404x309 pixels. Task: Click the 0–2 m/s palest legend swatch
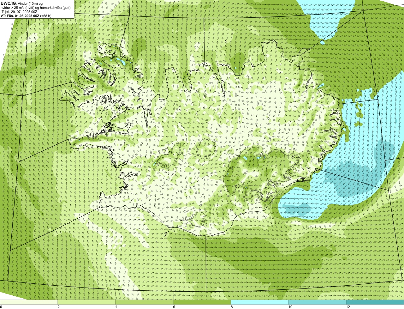(x=29, y=302)
